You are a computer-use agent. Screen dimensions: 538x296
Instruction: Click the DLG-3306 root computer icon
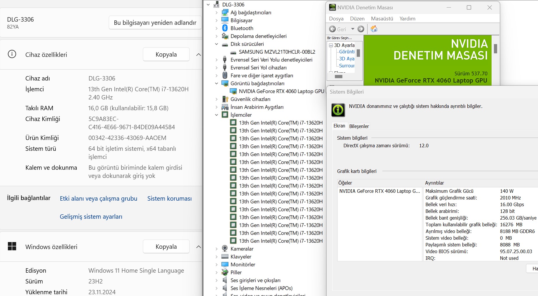coord(216,4)
